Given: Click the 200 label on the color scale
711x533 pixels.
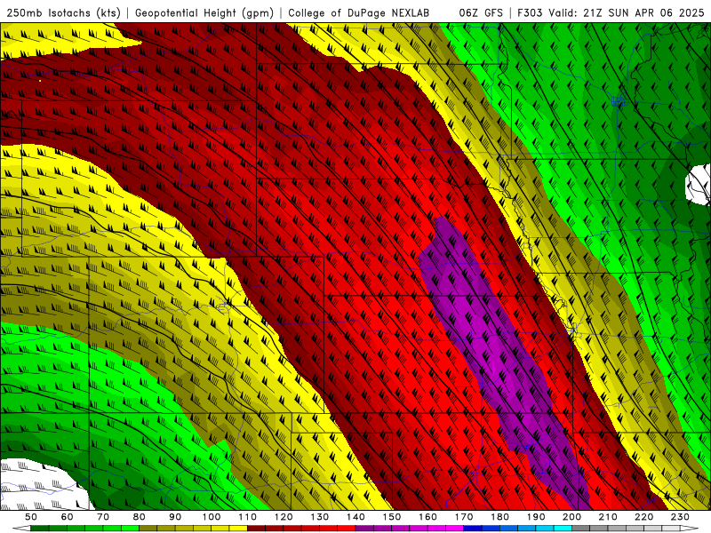Looking at the screenshot, I should pos(571,517).
